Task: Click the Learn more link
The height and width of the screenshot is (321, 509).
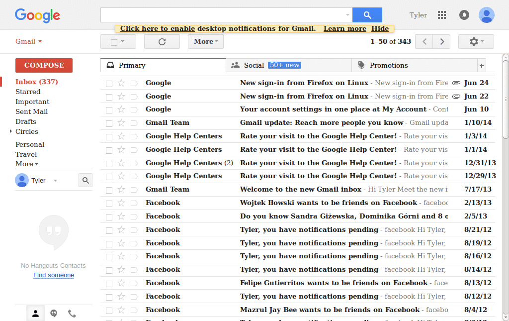Action: [345, 28]
